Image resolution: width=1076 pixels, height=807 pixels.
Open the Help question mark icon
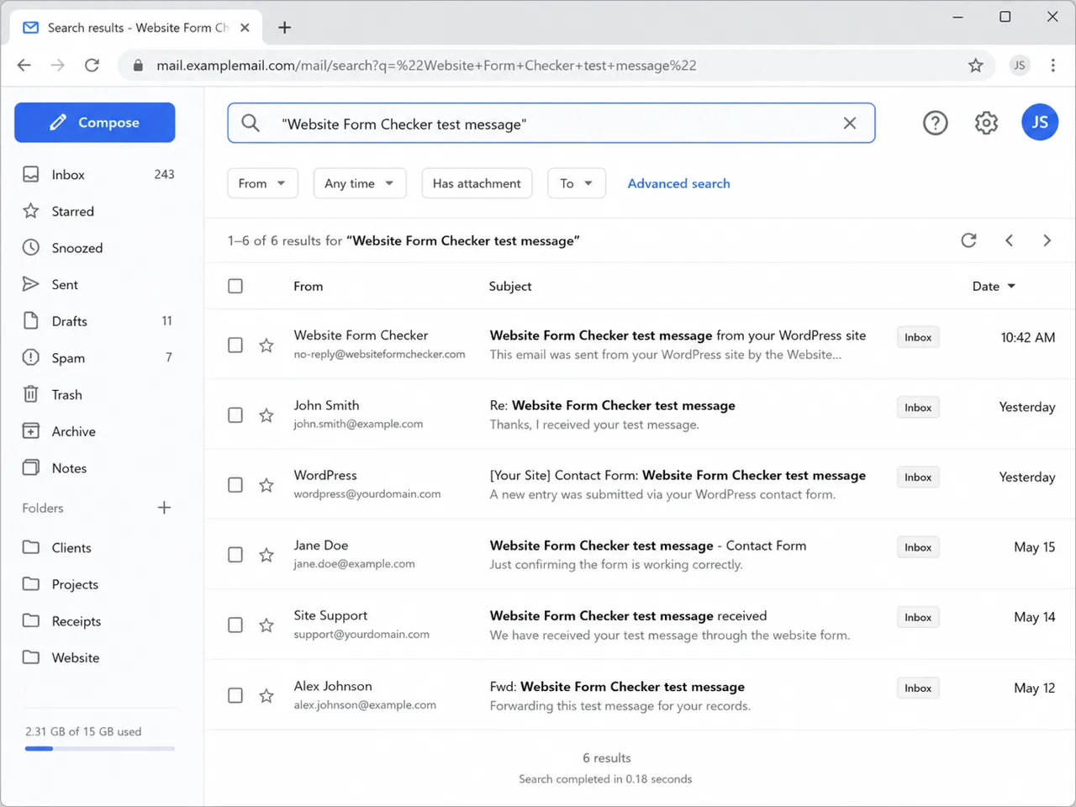click(935, 124)
